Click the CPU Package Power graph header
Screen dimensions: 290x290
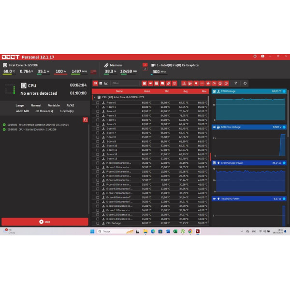click(x=249, y=163)
